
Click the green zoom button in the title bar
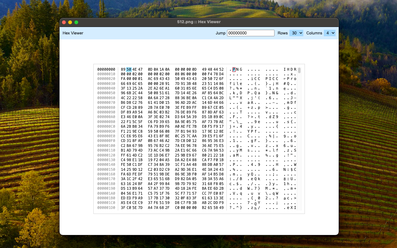click(76, 22)
